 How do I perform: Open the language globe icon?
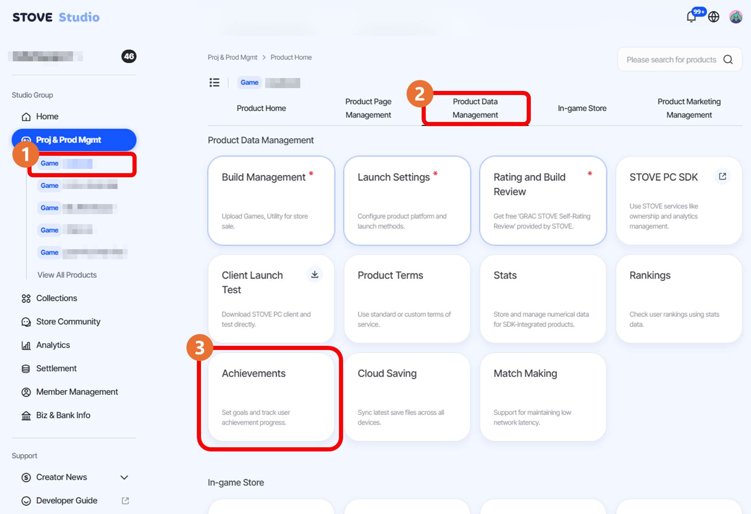[714, 17]
